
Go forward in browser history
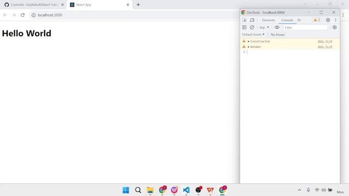[x=14, y=15]
